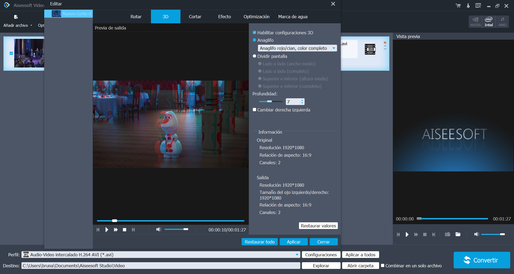The image size is (514, 274).
Task: Switch to the Efecto tab
Action: point(225,17)
